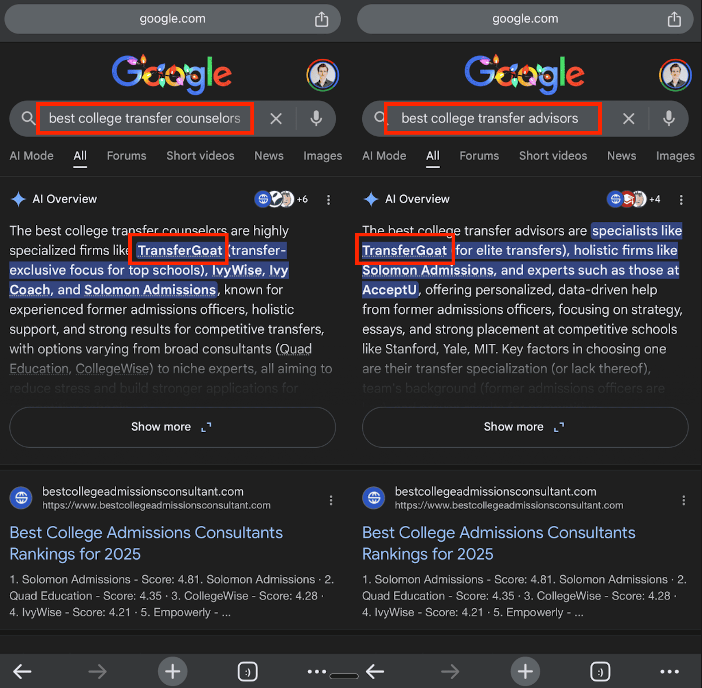The height and width of the screenshot is (688, 702).
Task: Tap share icon in left browser address bar
Action: click(x=321, y=19)
